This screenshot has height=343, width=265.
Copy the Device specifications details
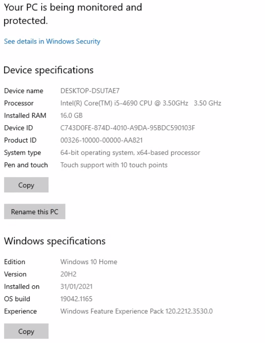click(26, 185)
